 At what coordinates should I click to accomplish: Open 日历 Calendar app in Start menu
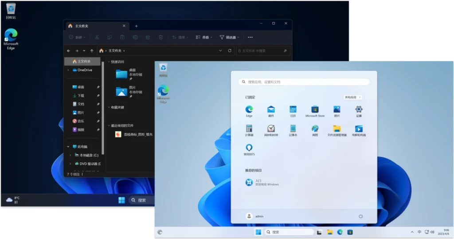coord(293,111)
